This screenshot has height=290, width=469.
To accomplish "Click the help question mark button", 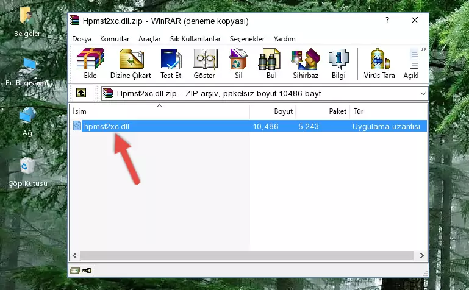I will pos(387,20).
